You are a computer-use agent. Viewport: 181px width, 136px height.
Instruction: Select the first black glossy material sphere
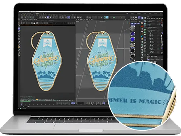coord(133,50)
